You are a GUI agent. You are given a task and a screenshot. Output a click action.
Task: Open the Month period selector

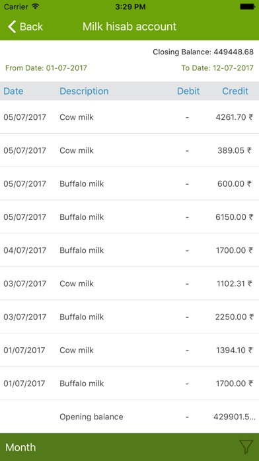click(20, 447)
